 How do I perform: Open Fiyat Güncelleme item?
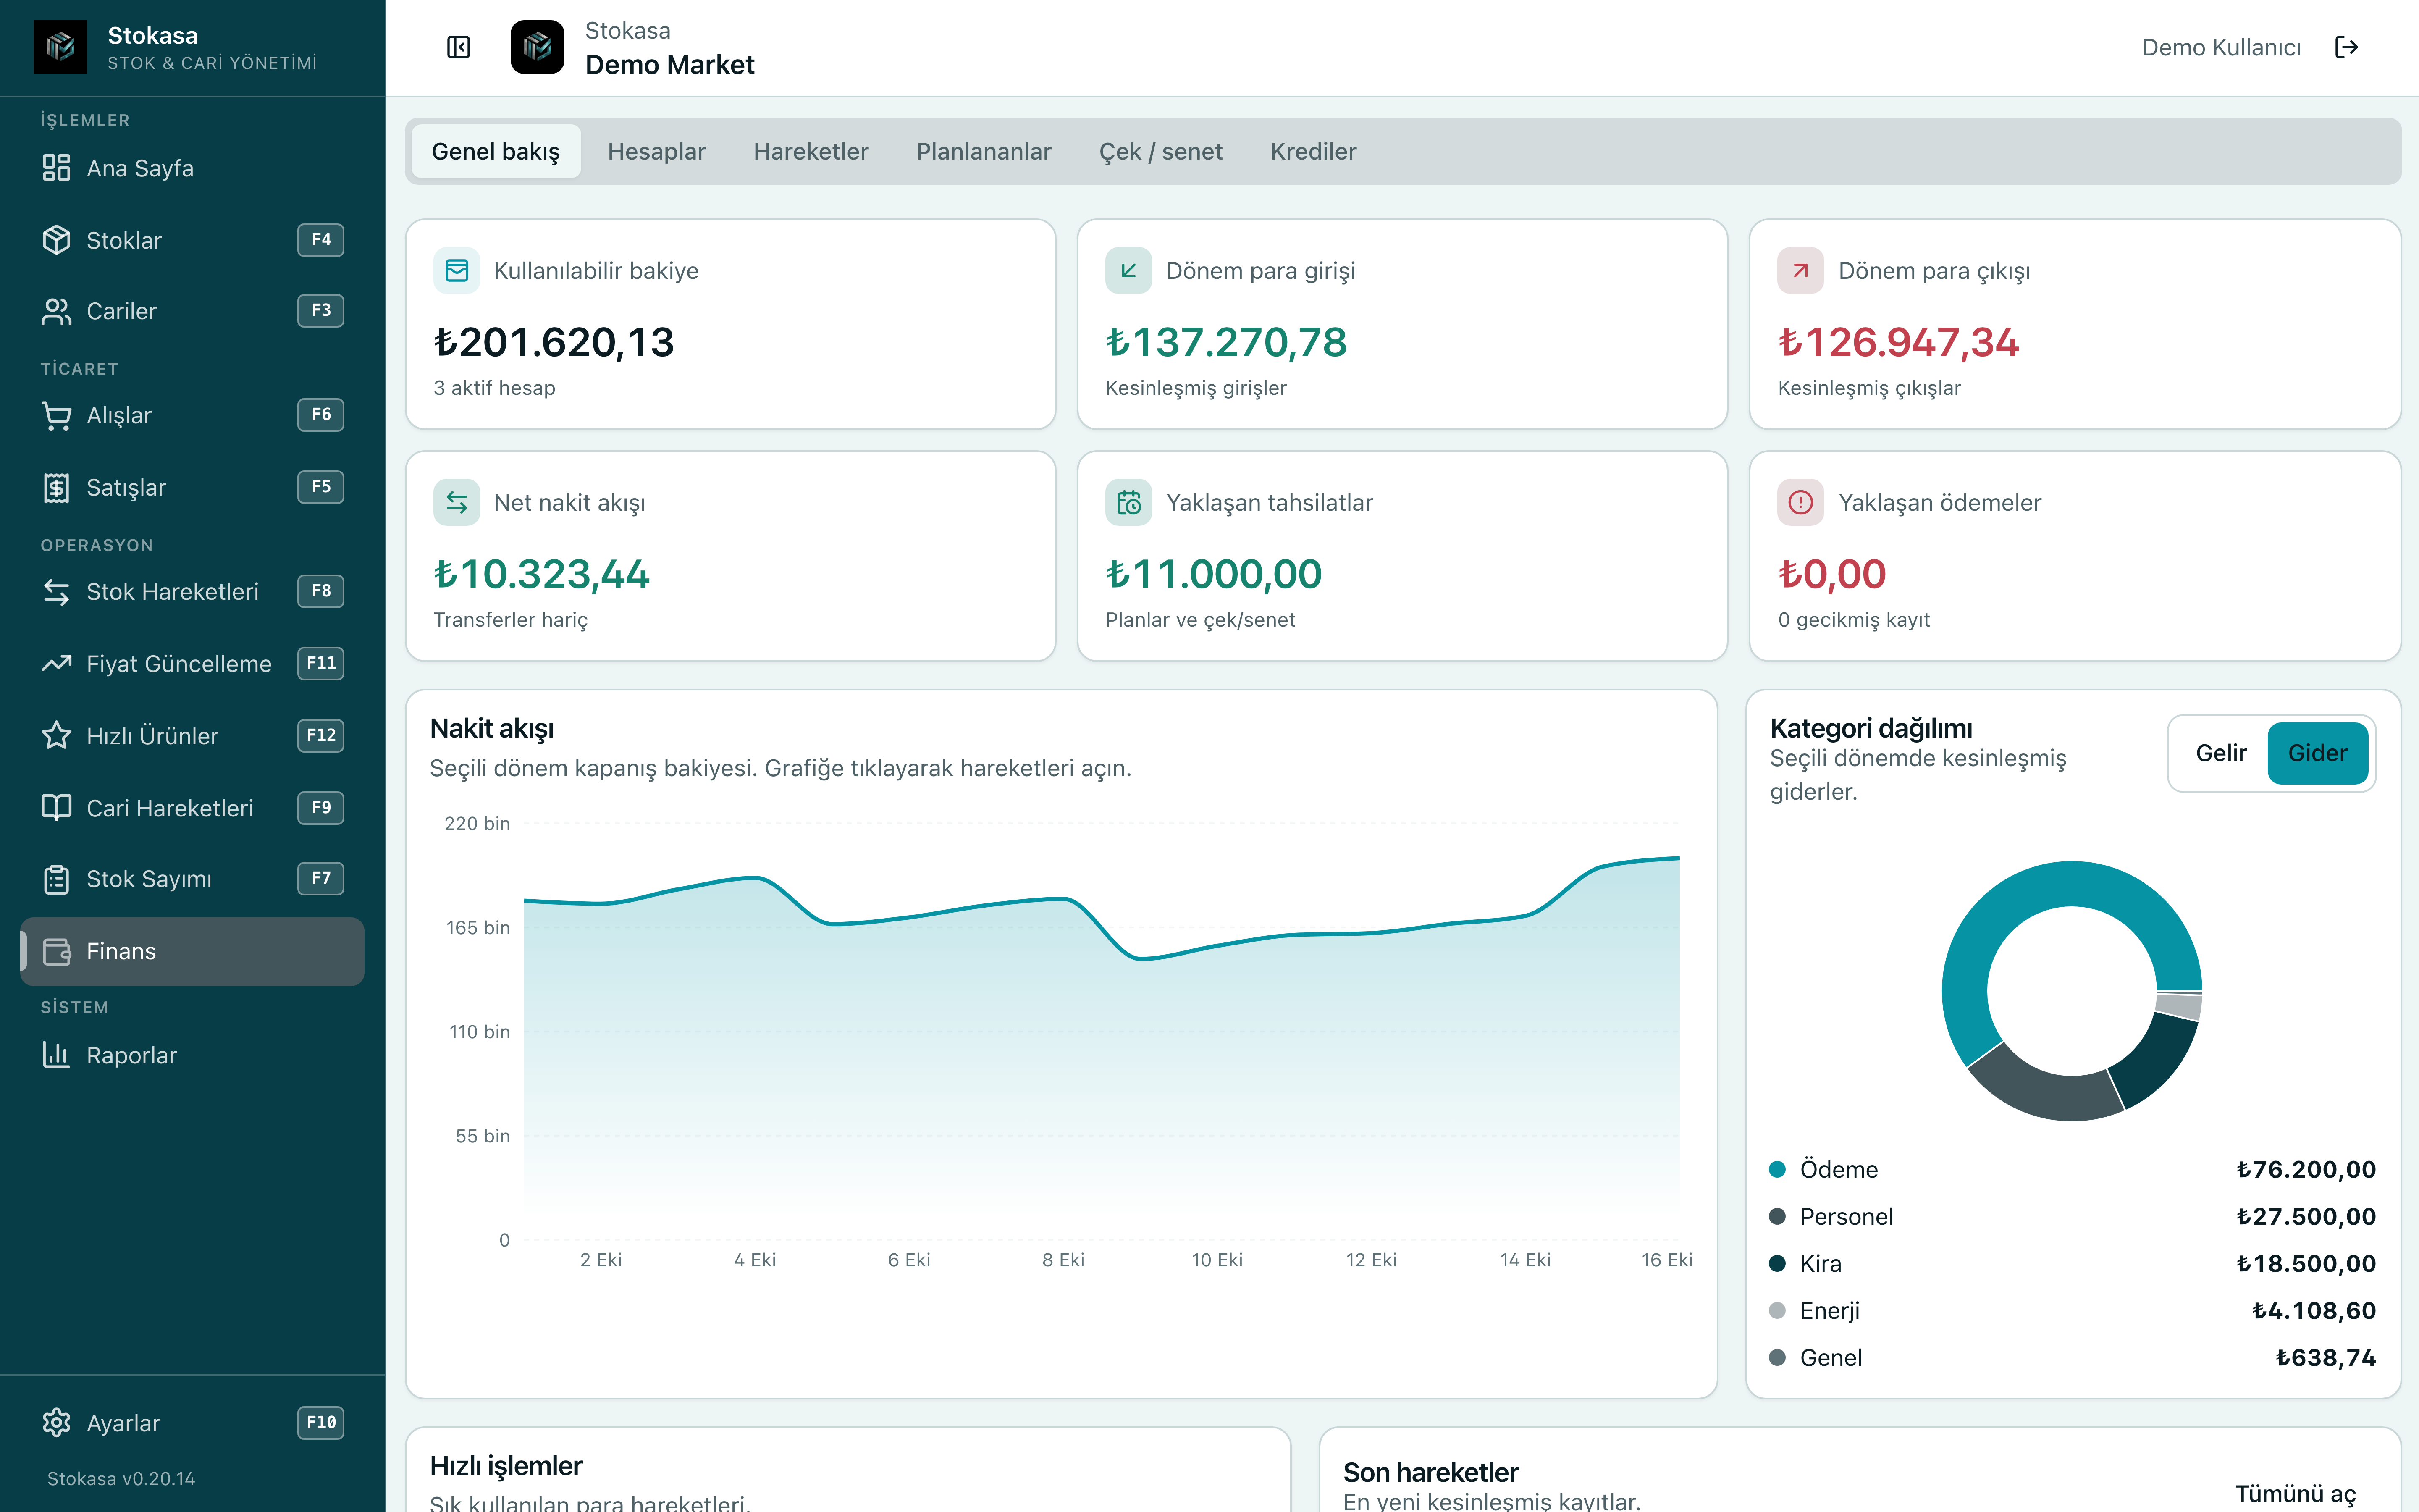pyautogui.click(x=192, y=663)
